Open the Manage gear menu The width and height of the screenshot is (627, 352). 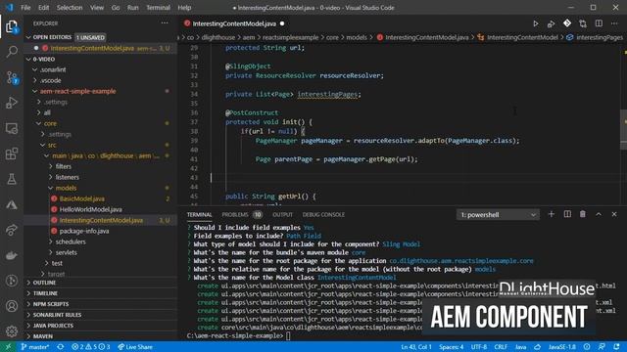pos(12,330)
